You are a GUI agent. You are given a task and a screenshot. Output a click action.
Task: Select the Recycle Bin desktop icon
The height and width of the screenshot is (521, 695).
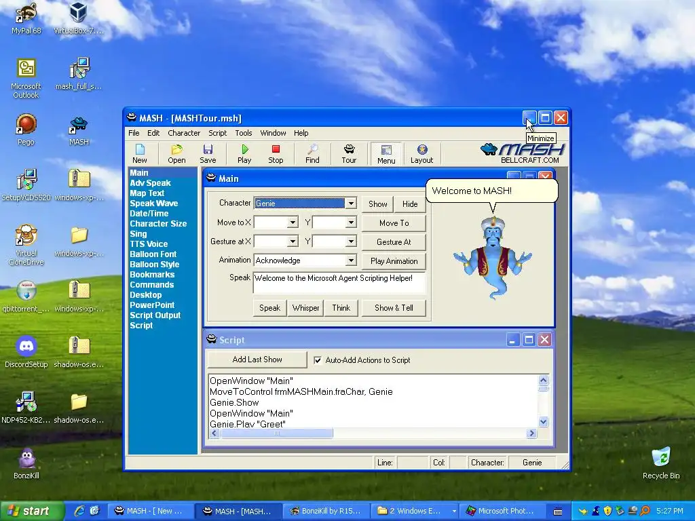pyautogui.click(x=661, y=463)
